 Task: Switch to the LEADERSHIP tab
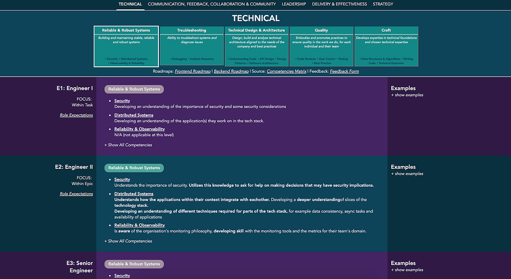(x=294, y=4)
